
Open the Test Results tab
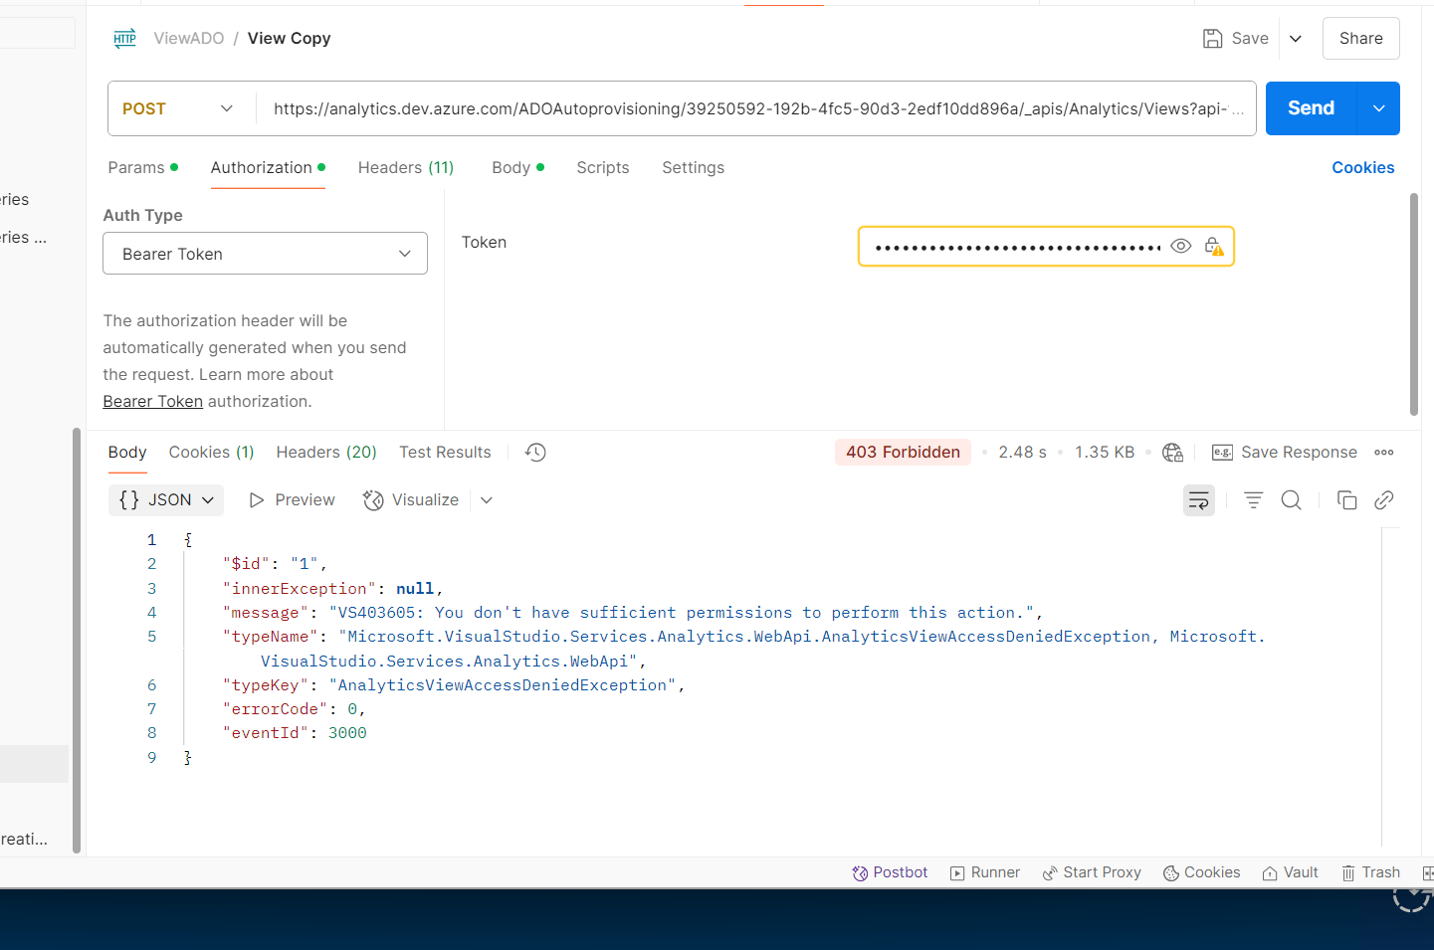(x=446, y=453)
